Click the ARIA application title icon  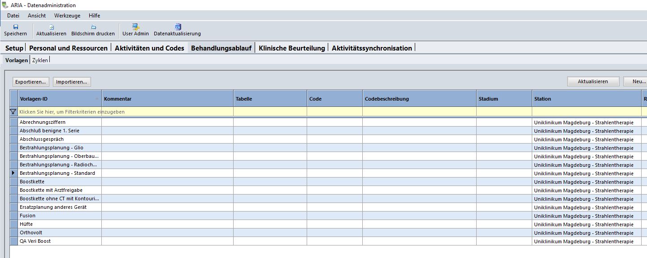pyautogui.click(x=5, y=5)
